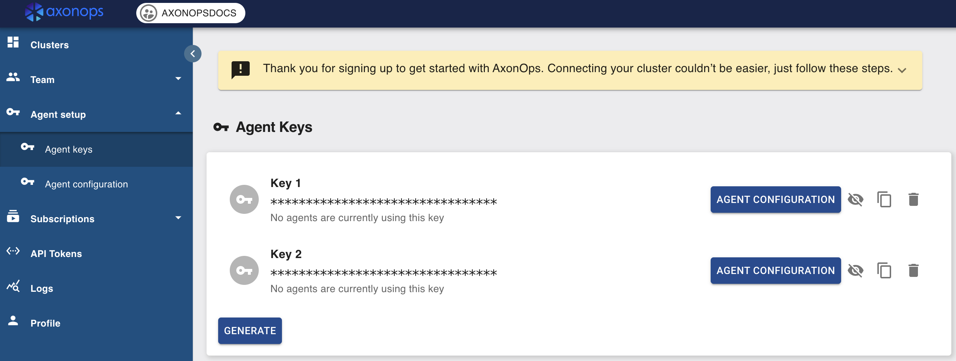The height and width of the screenshot is (361, 956).
Task: Expand the Subscriptions dropdown
Action: 179,217
